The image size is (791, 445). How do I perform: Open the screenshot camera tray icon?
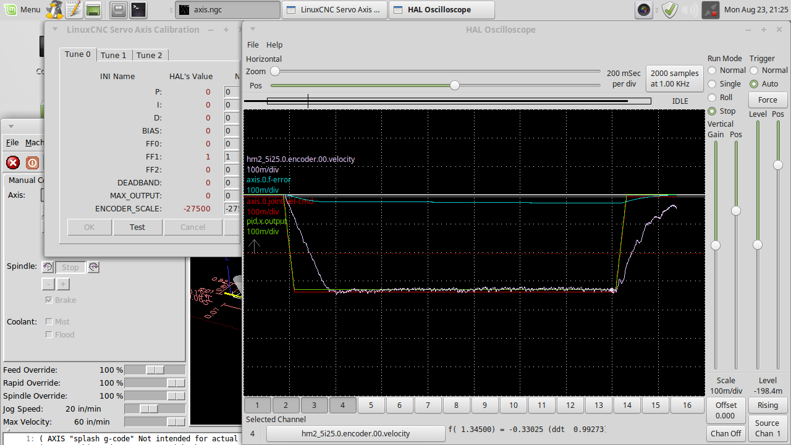645,10
